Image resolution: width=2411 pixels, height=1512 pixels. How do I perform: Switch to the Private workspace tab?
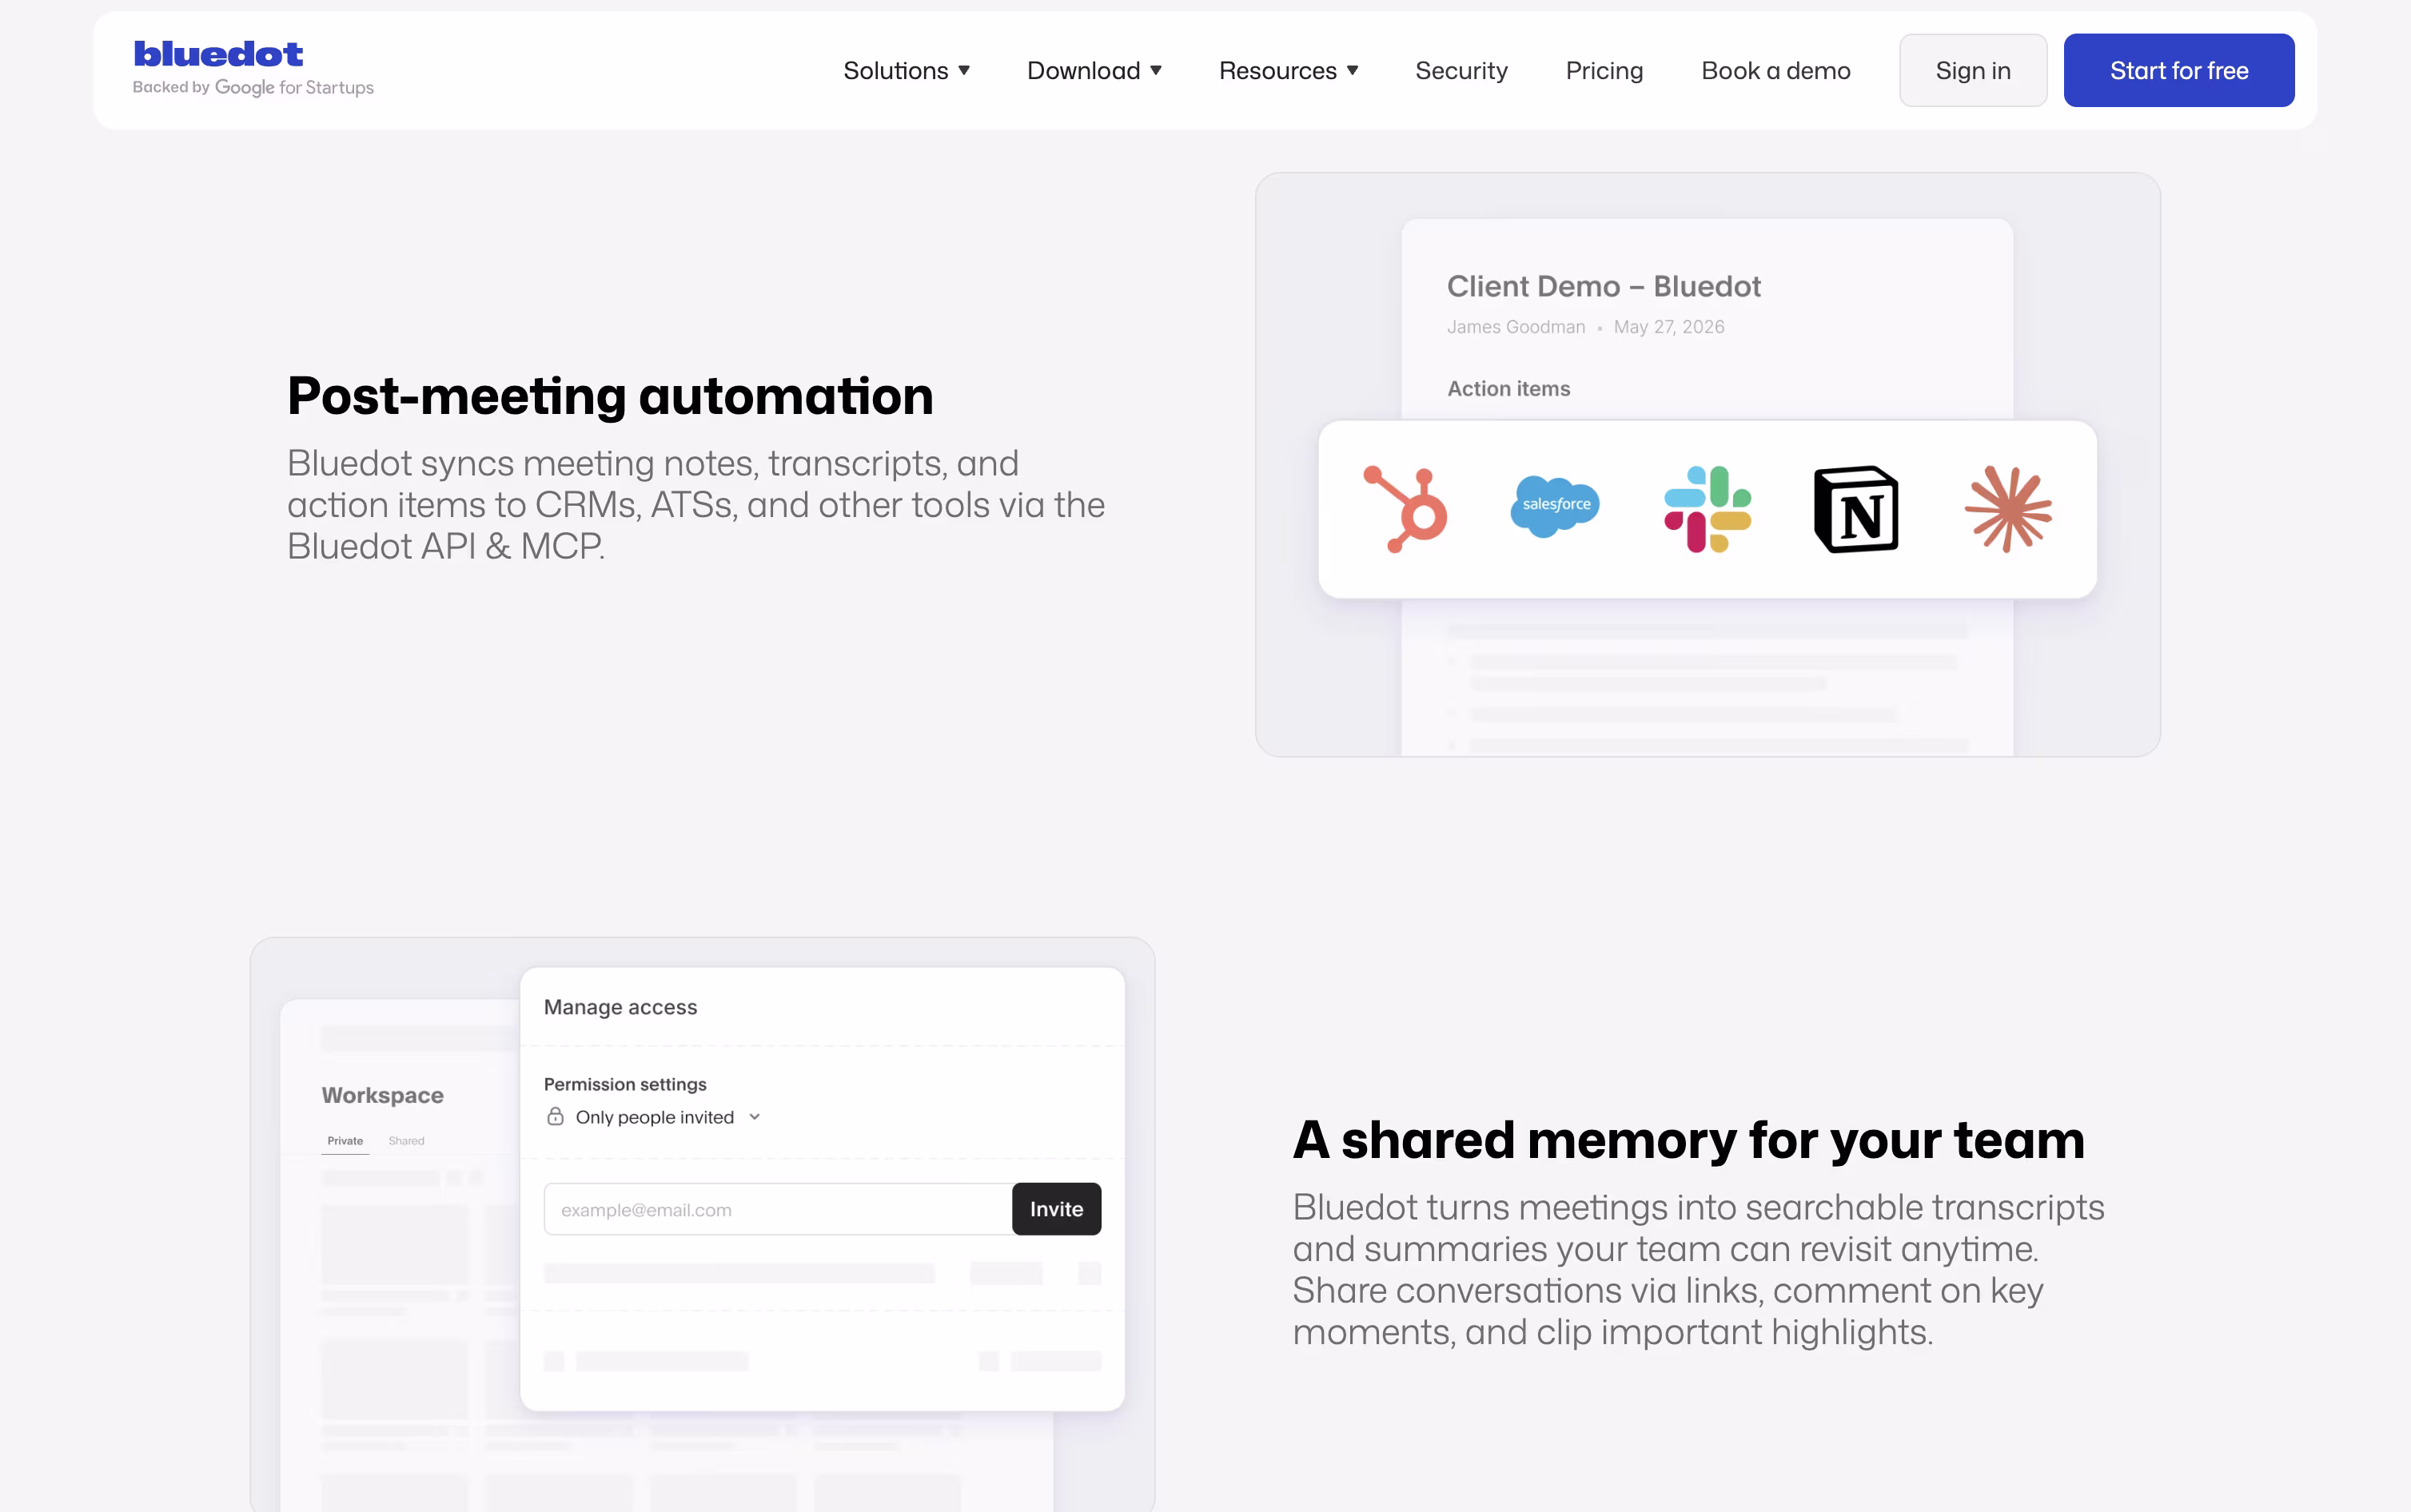pos(345,1141)
